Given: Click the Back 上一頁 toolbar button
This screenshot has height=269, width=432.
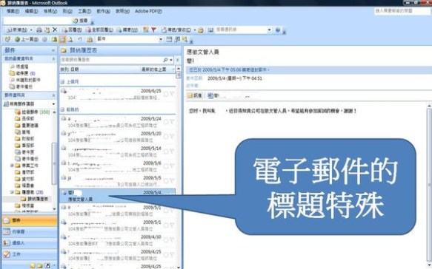Looking at the screenshot, I should click(27, 40).
